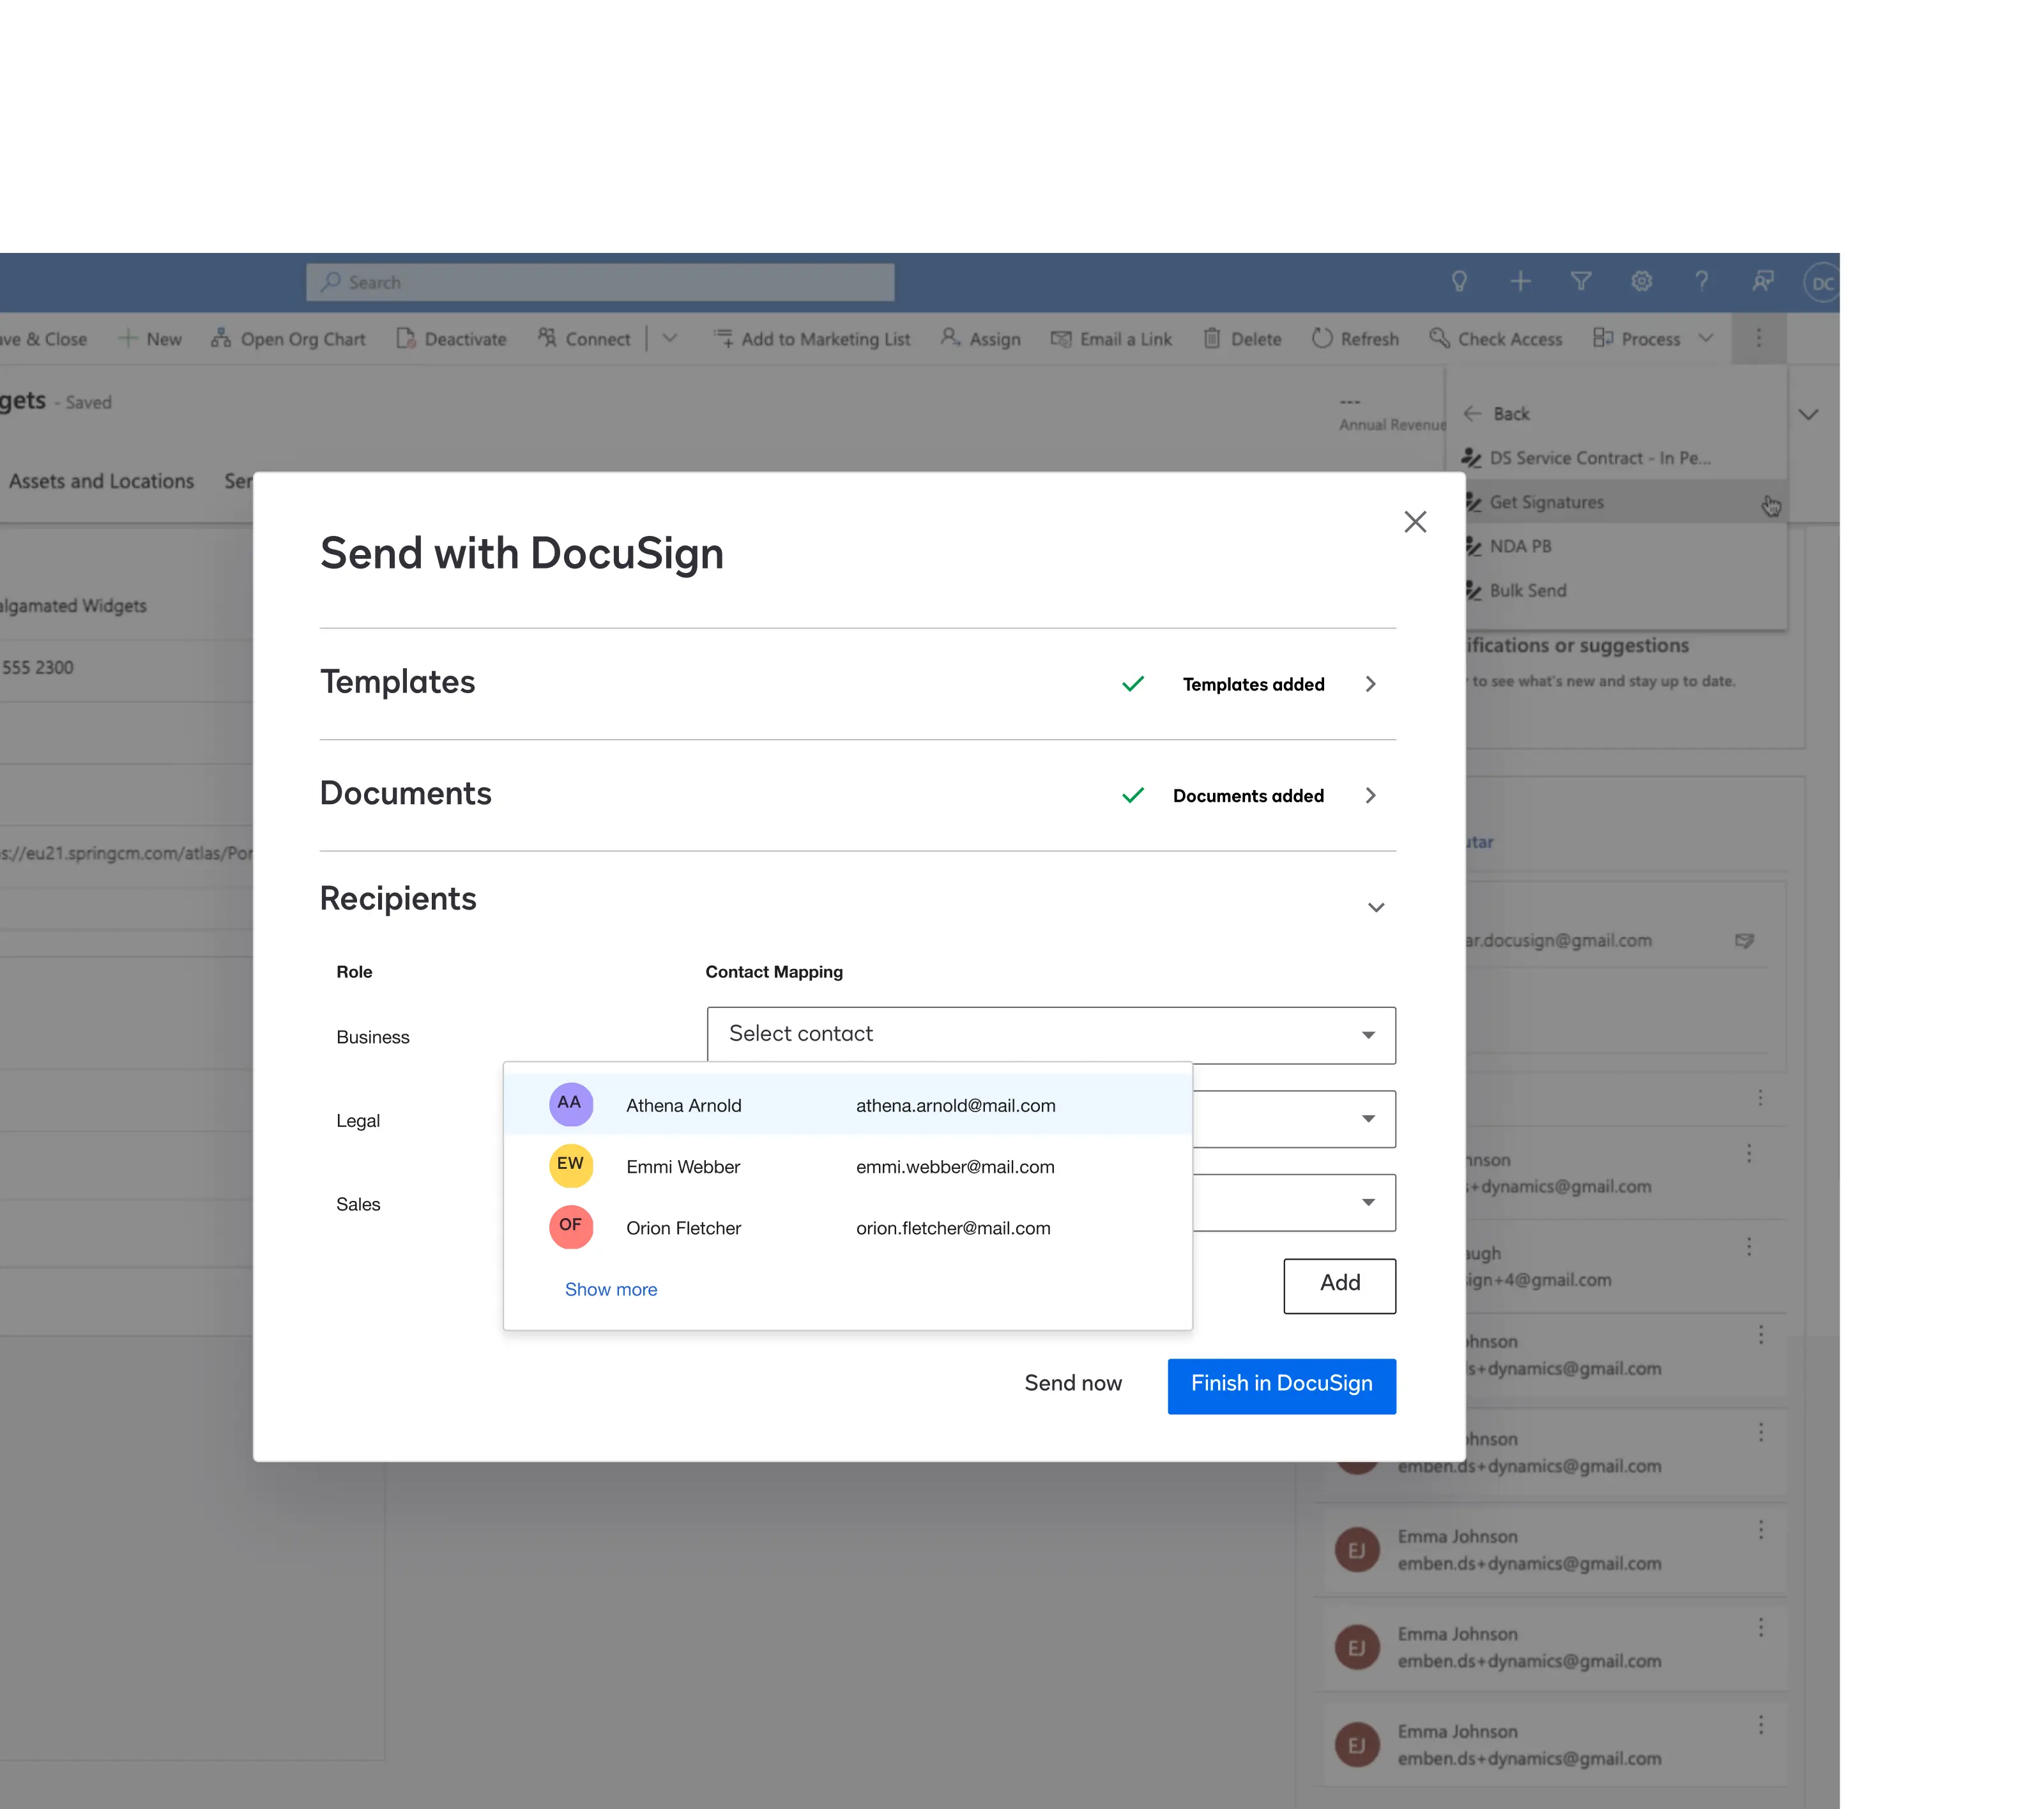This screenshot has width=2044, height=1809.
Task: Click the Show more link
Action: click(610, 1289)
